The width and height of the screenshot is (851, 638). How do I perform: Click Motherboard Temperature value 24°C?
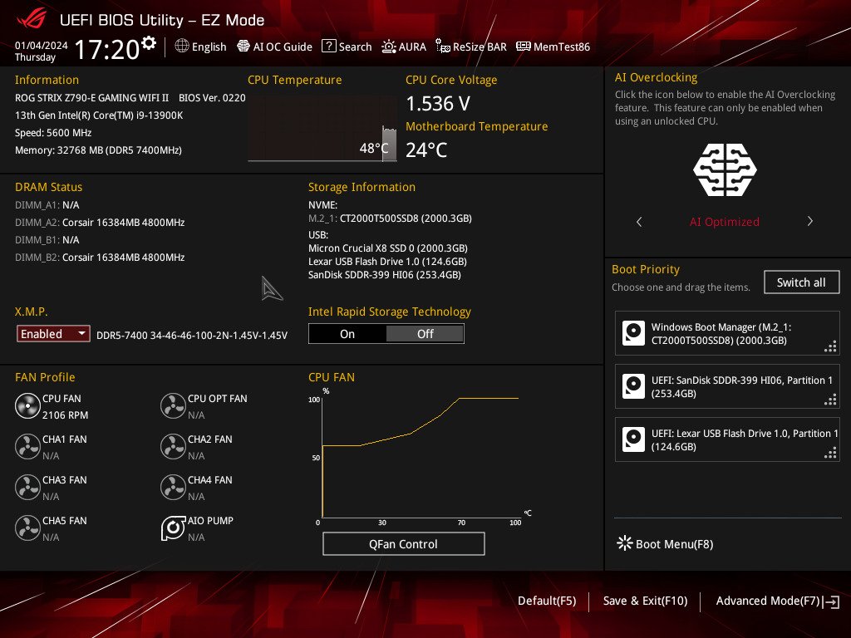tap(426, 150)
